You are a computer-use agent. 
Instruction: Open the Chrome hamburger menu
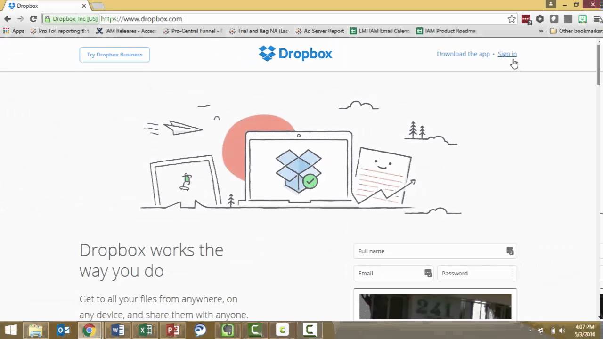click(596, 19)
